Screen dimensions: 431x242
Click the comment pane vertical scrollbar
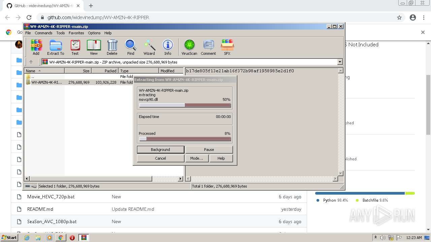pos(340,122)
